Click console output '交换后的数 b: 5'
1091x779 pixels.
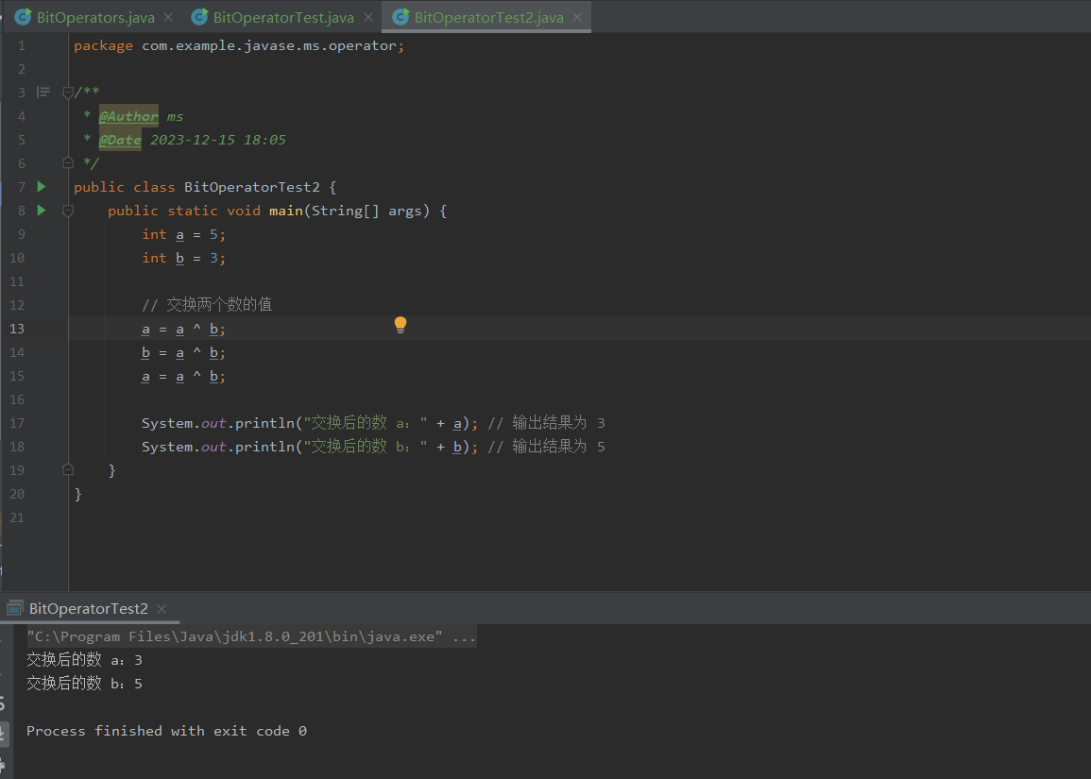click(84, 684)
